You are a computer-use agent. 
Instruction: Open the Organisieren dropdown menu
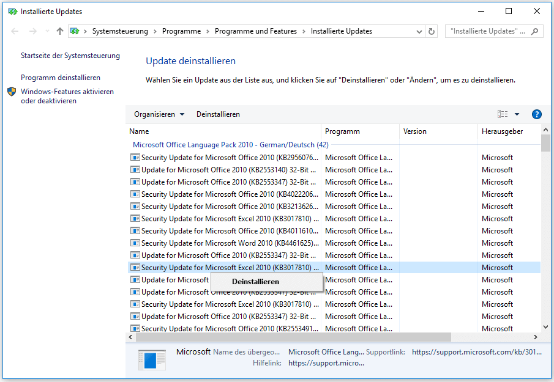pos(159,114)
